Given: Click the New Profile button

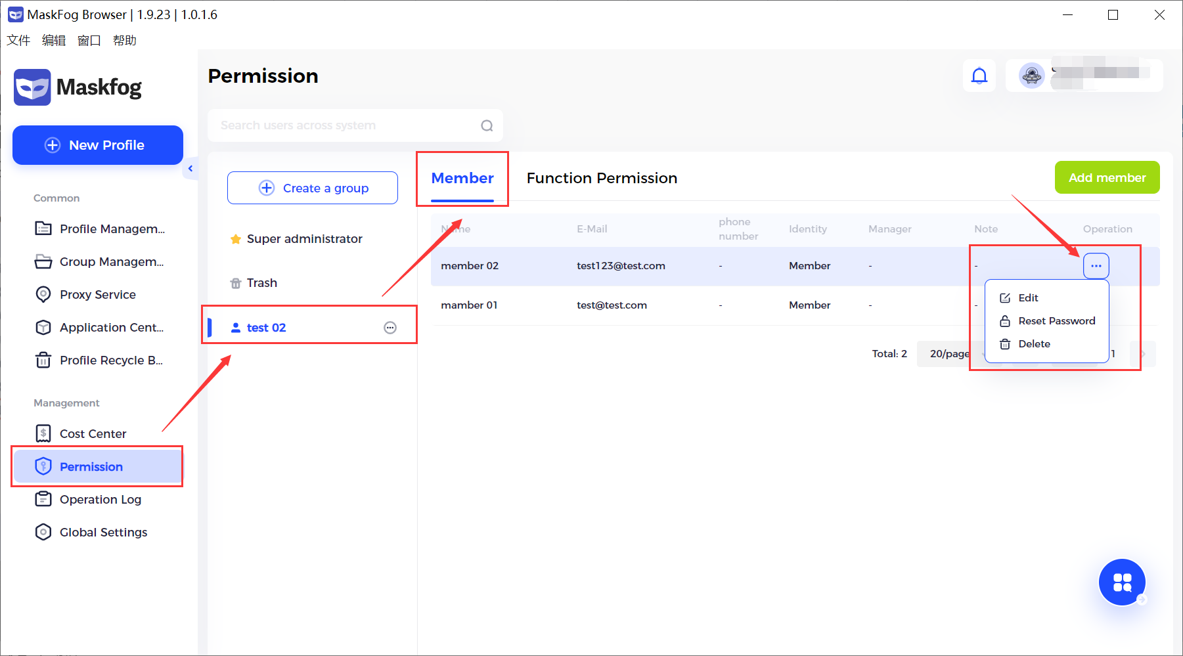Looking at the screenshot, I should coord(98,145).
